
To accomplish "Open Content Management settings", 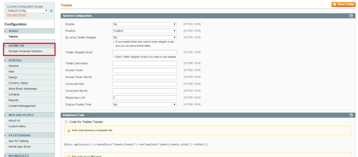I will pyautogui.click(x=29, y=106).
